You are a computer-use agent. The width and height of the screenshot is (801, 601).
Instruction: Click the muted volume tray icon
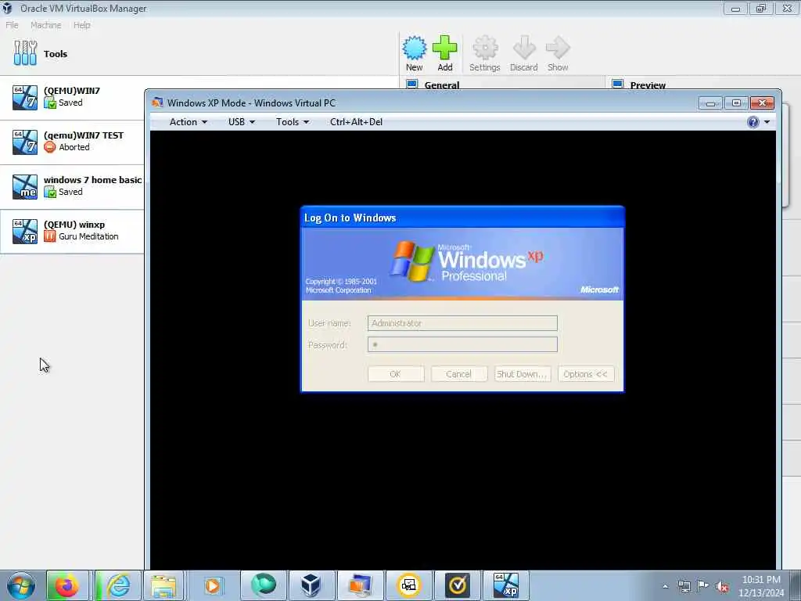[x=722, y=587]
